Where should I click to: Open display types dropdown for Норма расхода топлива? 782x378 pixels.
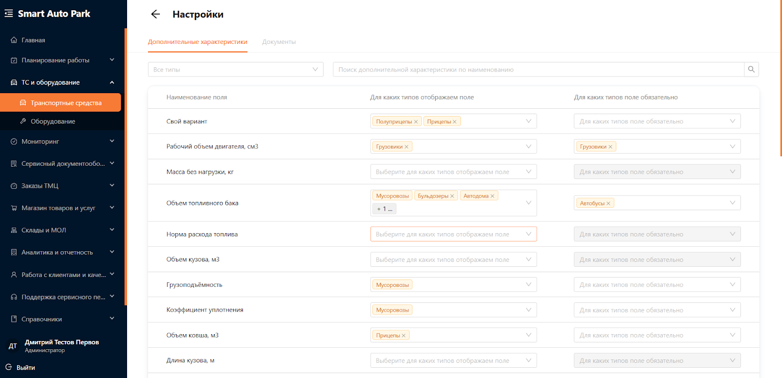pos(453,234)
